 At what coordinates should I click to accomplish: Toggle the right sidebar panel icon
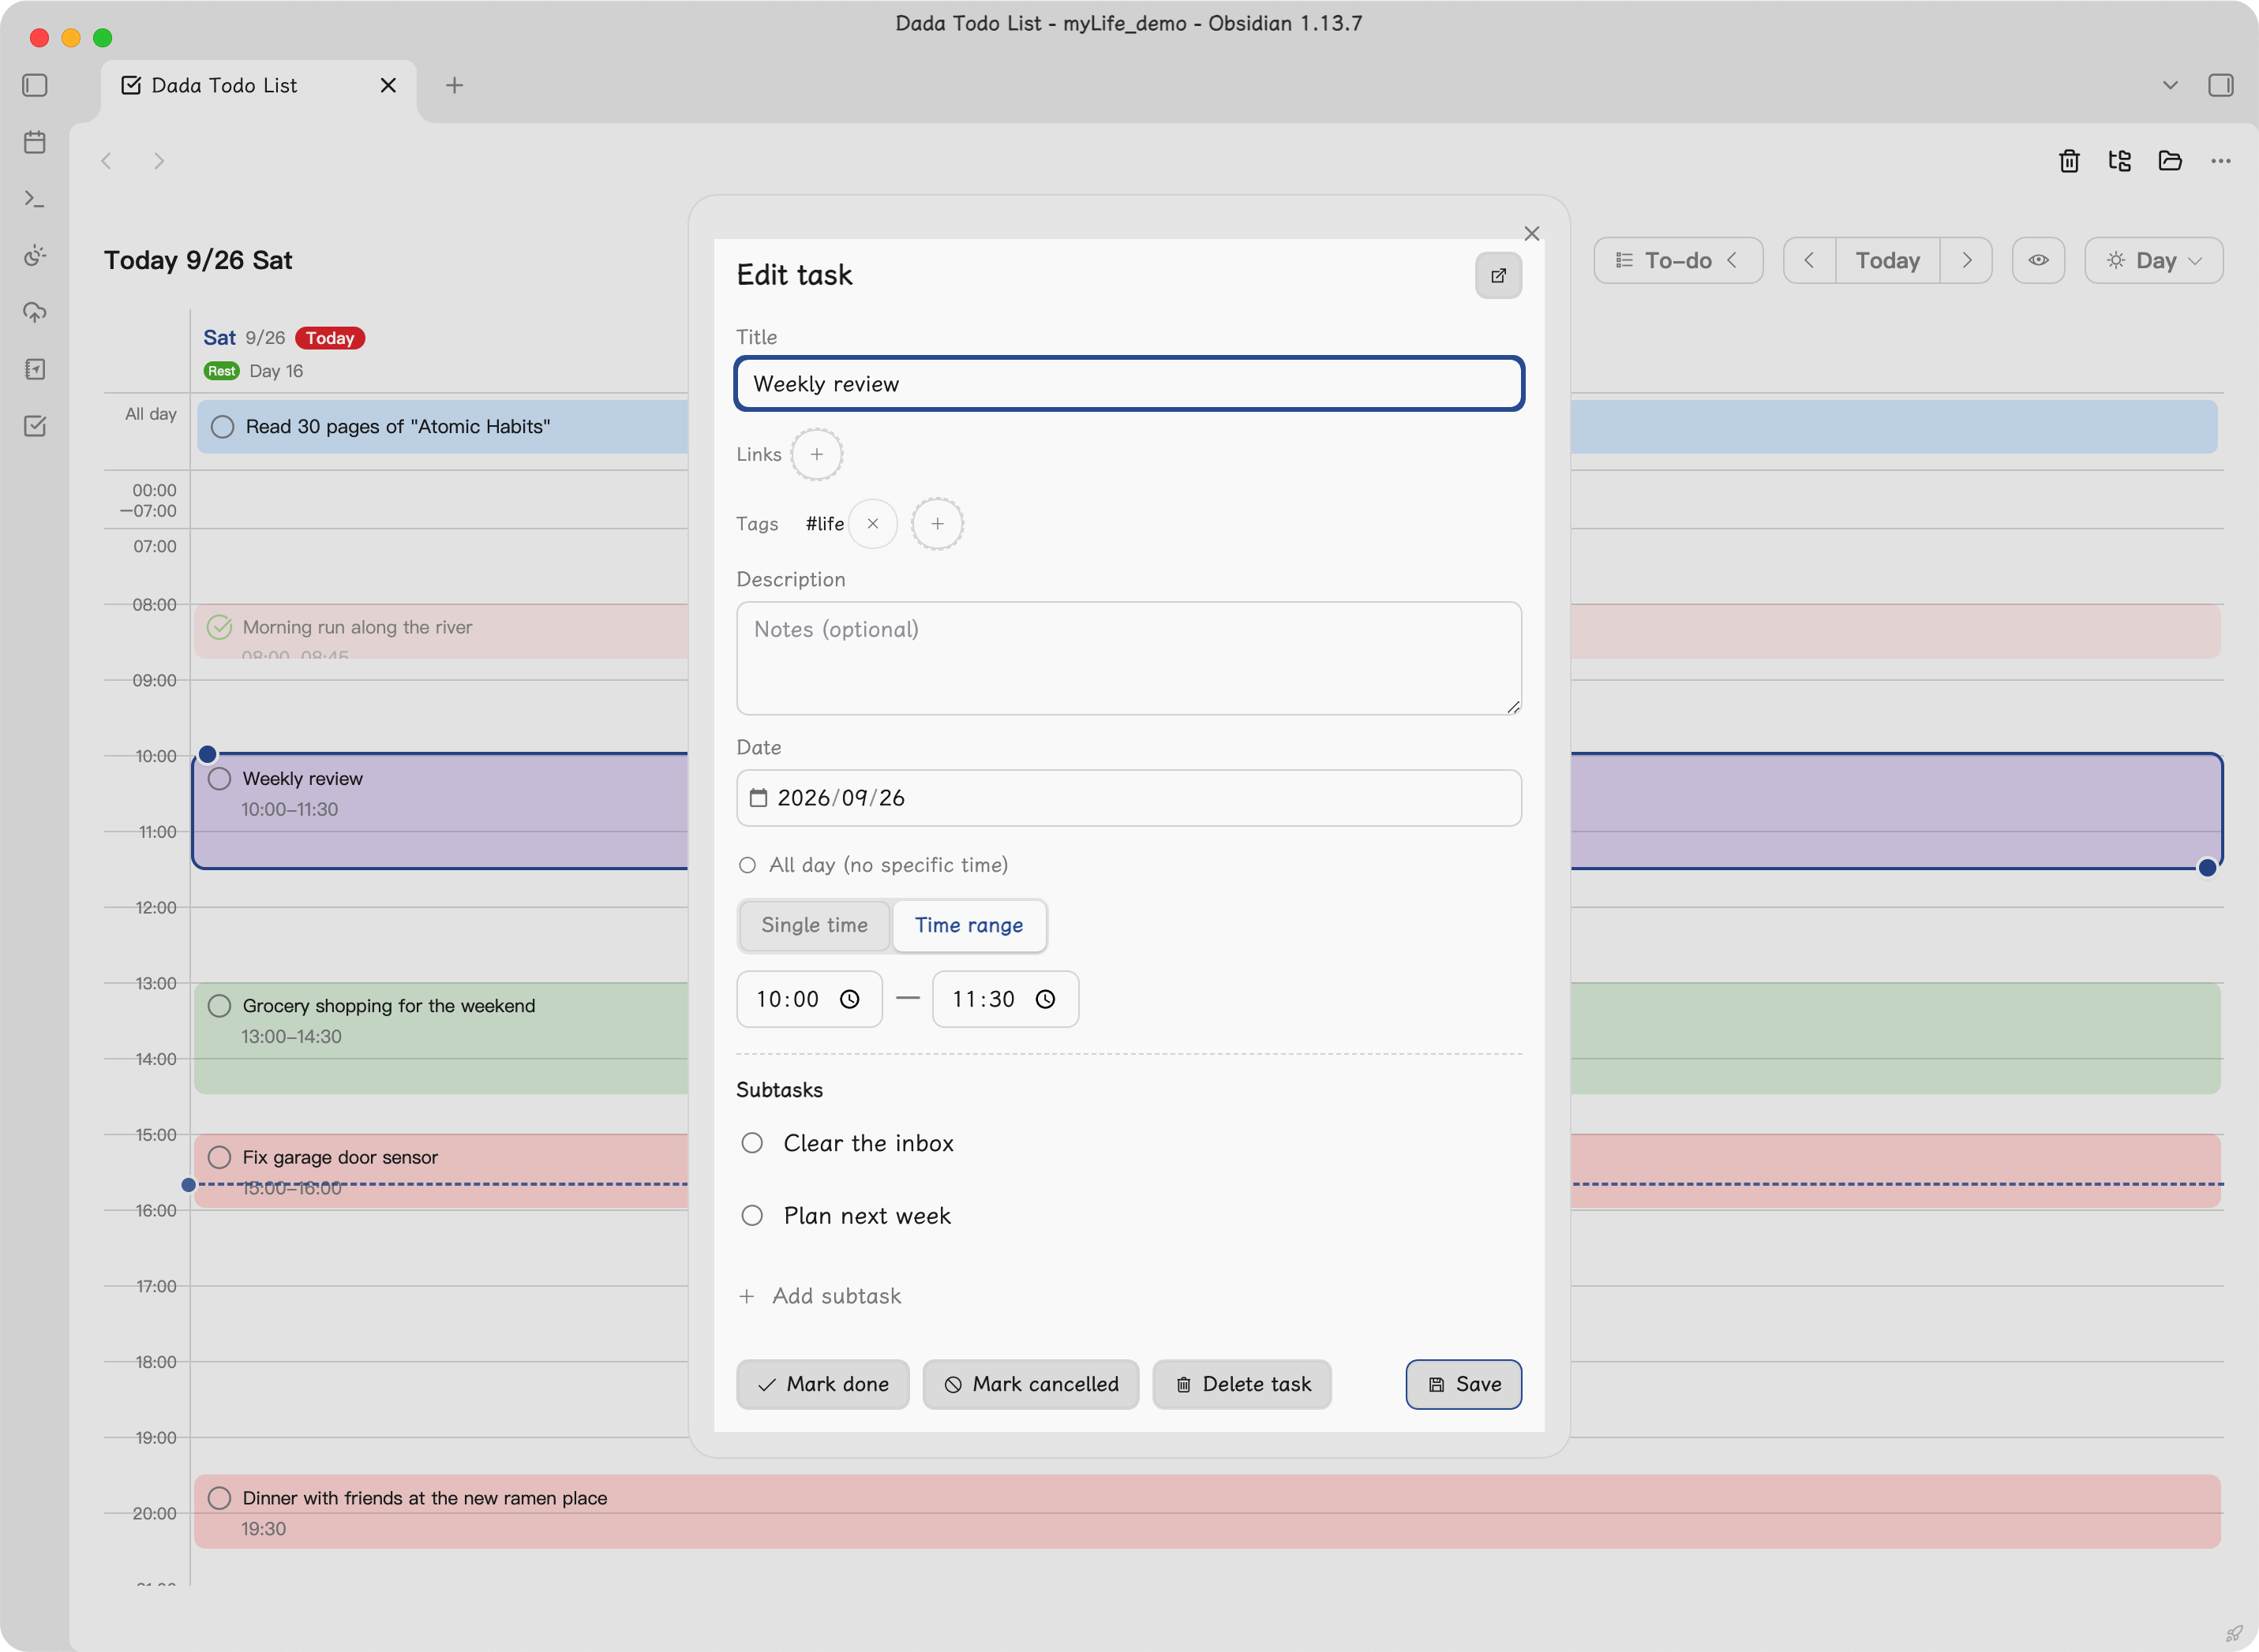[2221, 85]
